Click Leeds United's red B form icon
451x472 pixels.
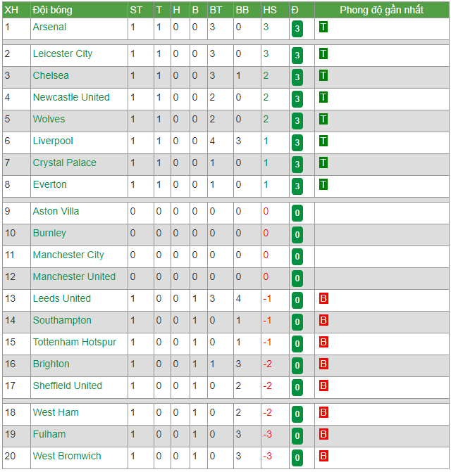coord(323,298)
